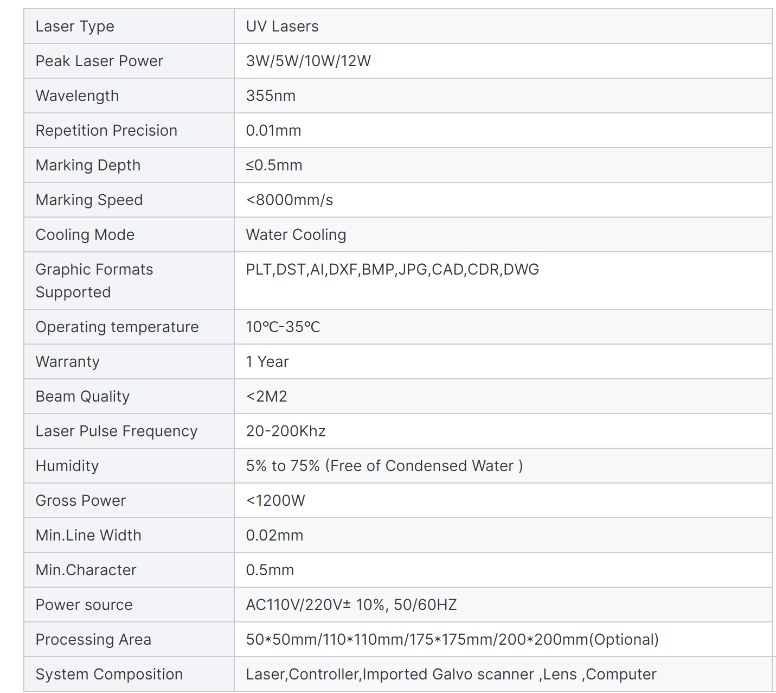Select the "0.01mm" precision value
The height and width of the screenshot is (693, 776).
tap(273, 131)
